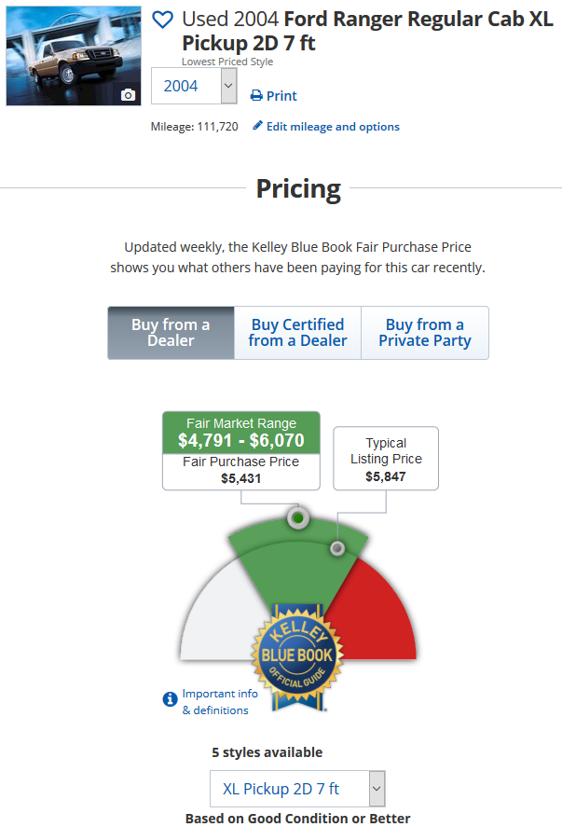Open Important info & definitions link
This screenshot has height=827, width=562.
[220, 702]
